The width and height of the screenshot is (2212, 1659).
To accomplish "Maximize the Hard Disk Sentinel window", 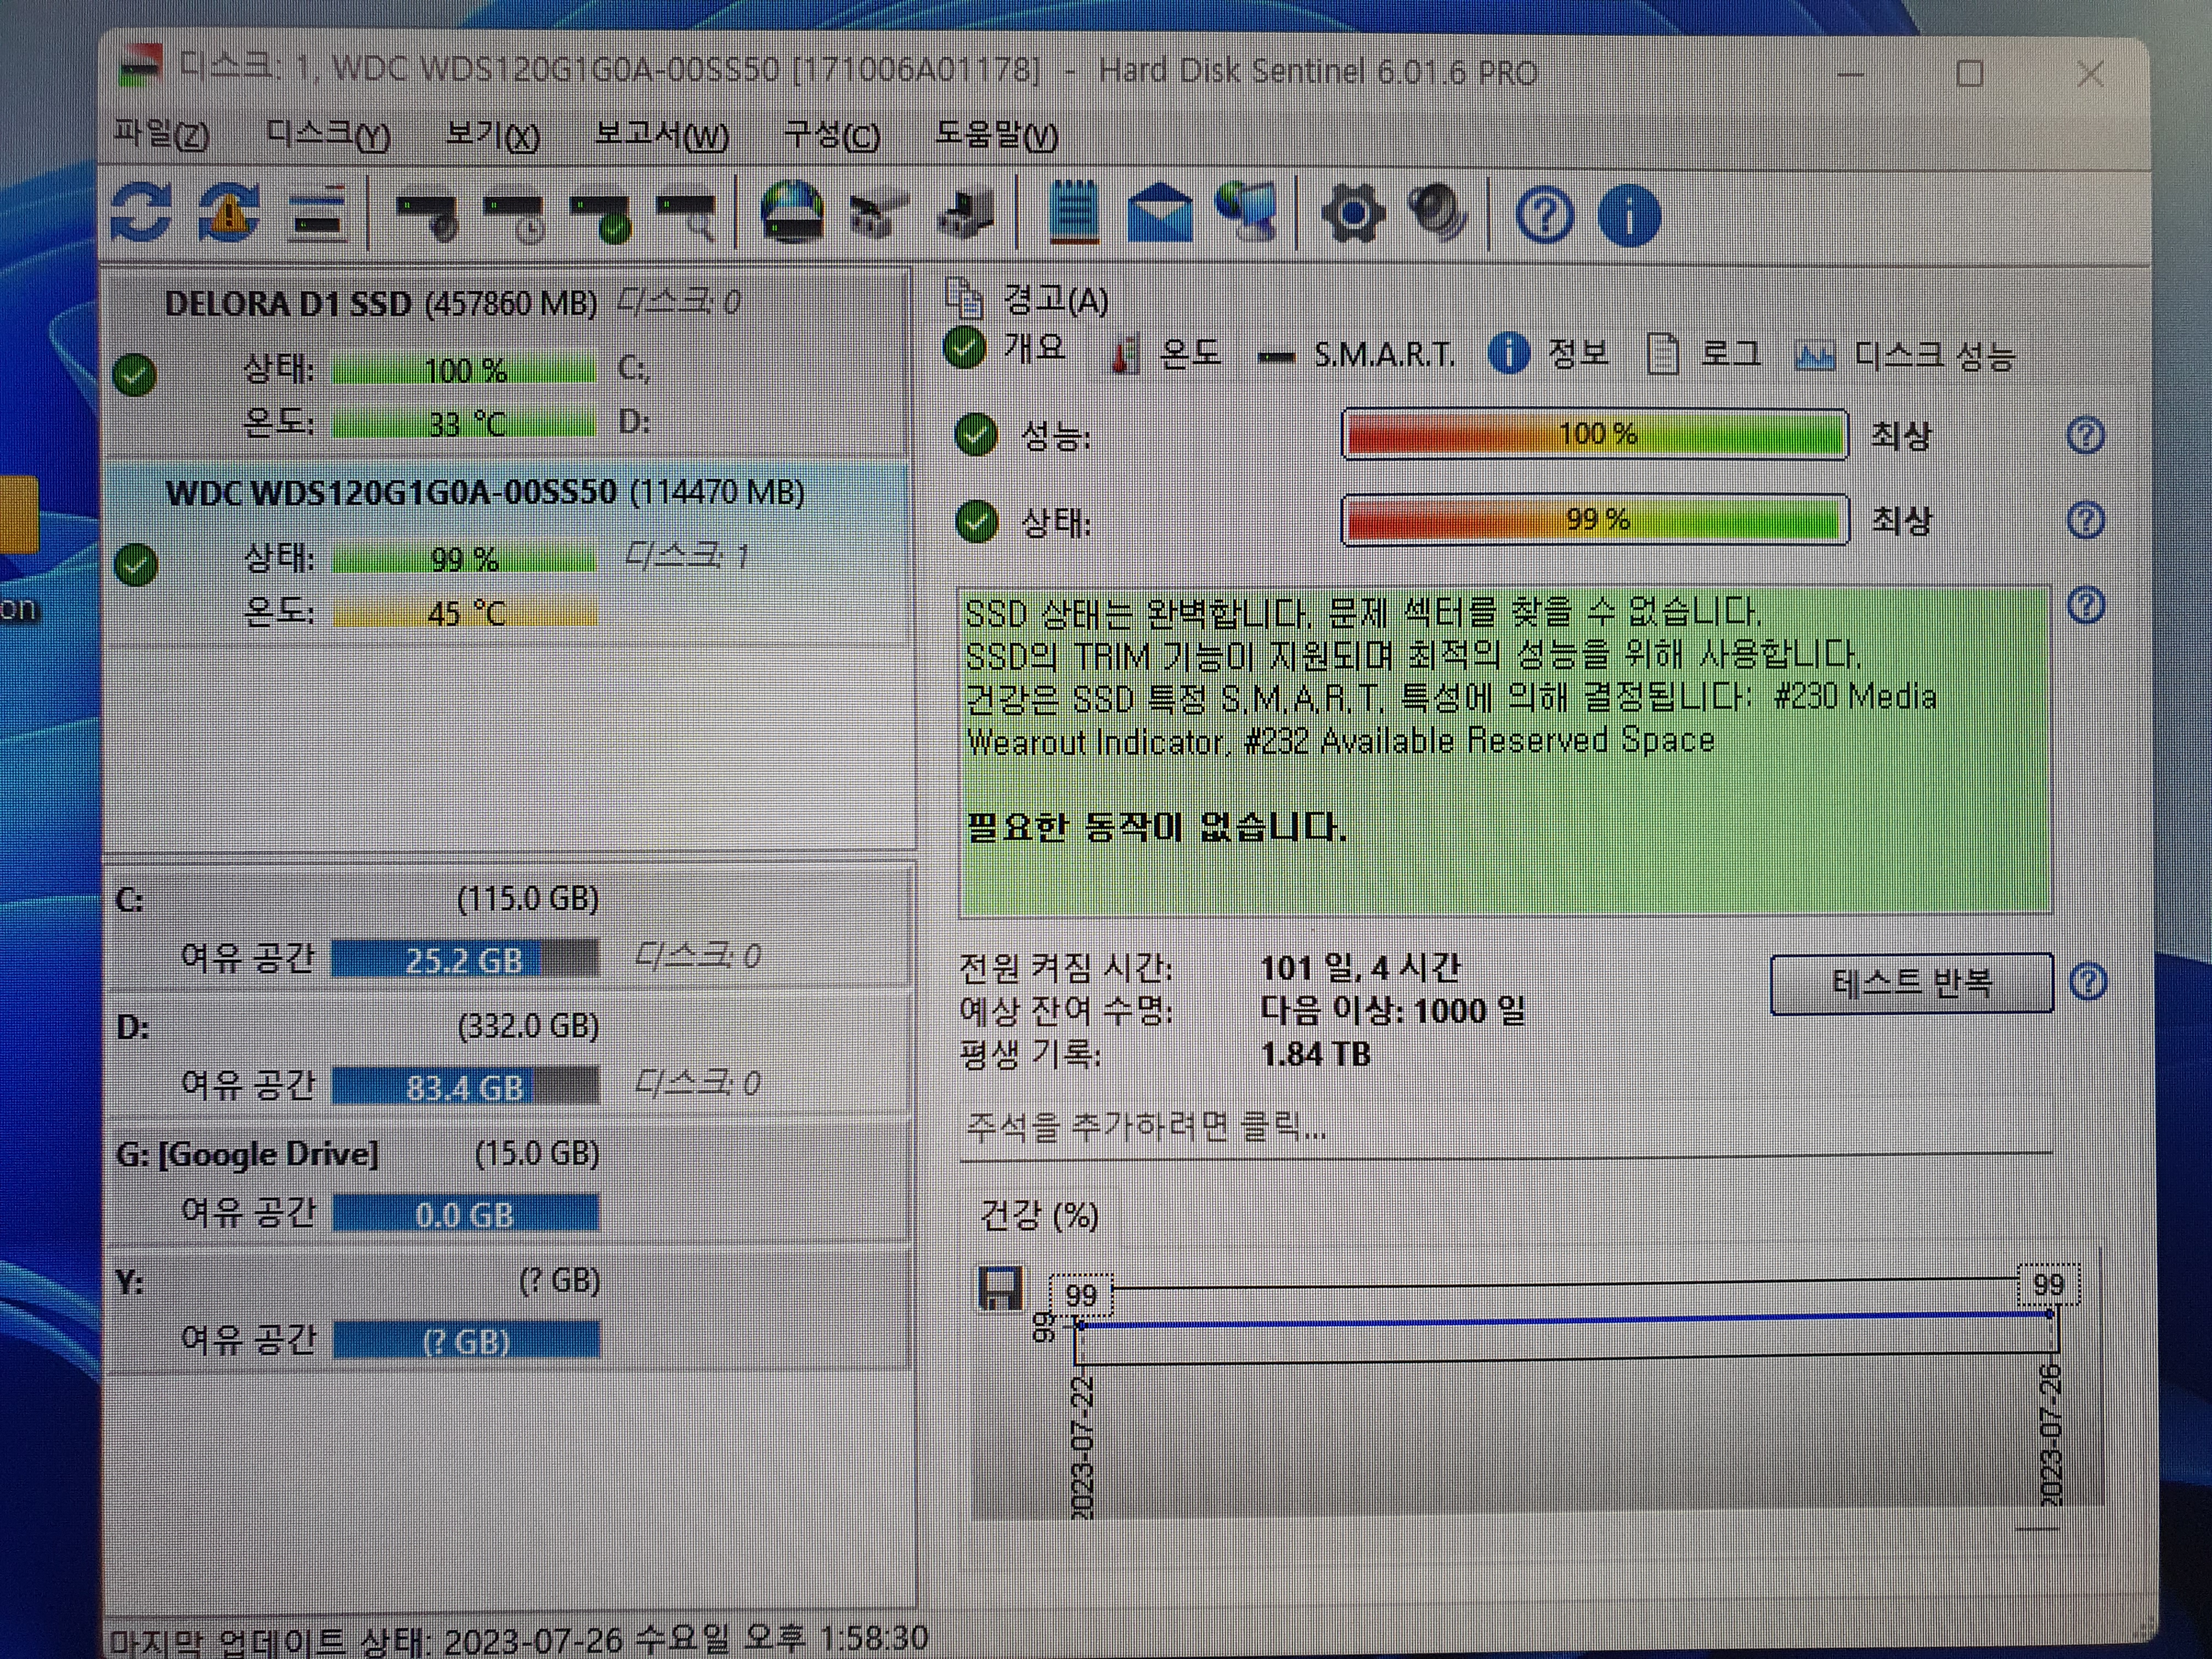I will coord(1970,73).
